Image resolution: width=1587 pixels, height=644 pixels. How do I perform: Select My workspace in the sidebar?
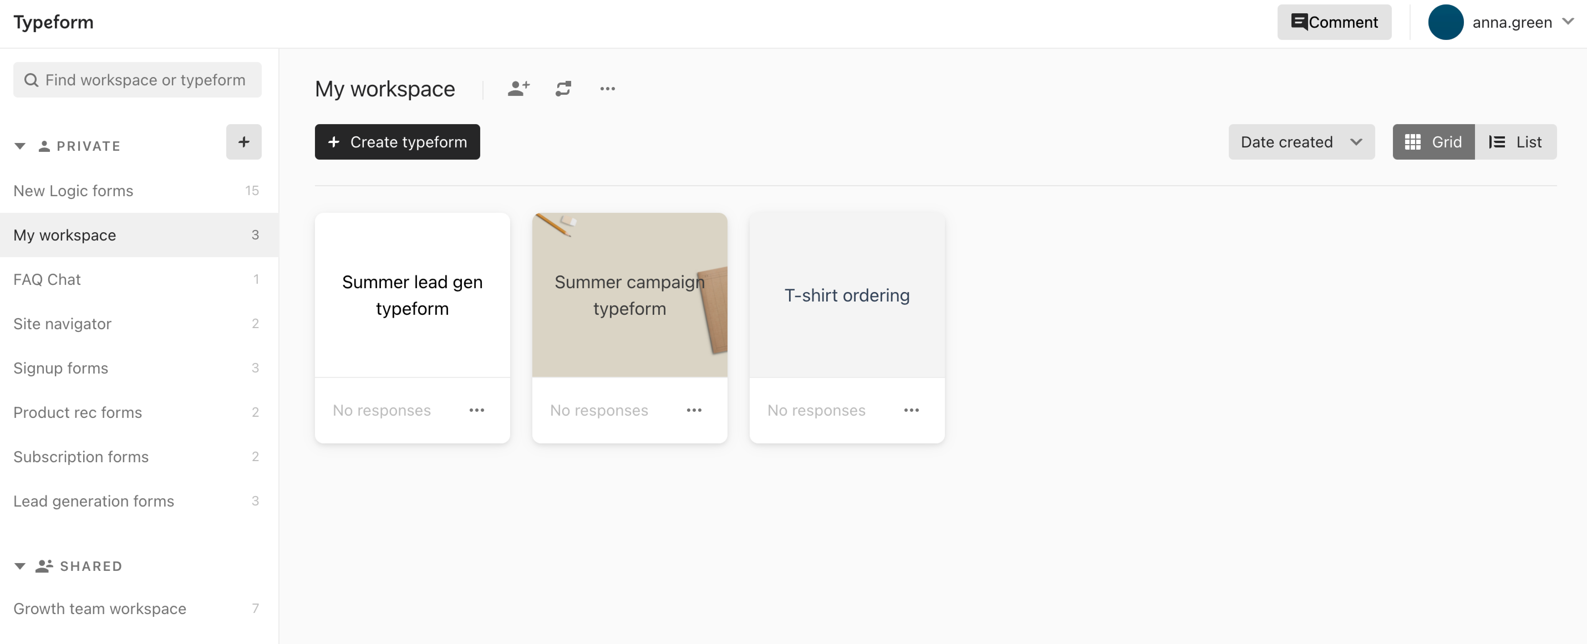pyautogui.click(x=139, y=235)
